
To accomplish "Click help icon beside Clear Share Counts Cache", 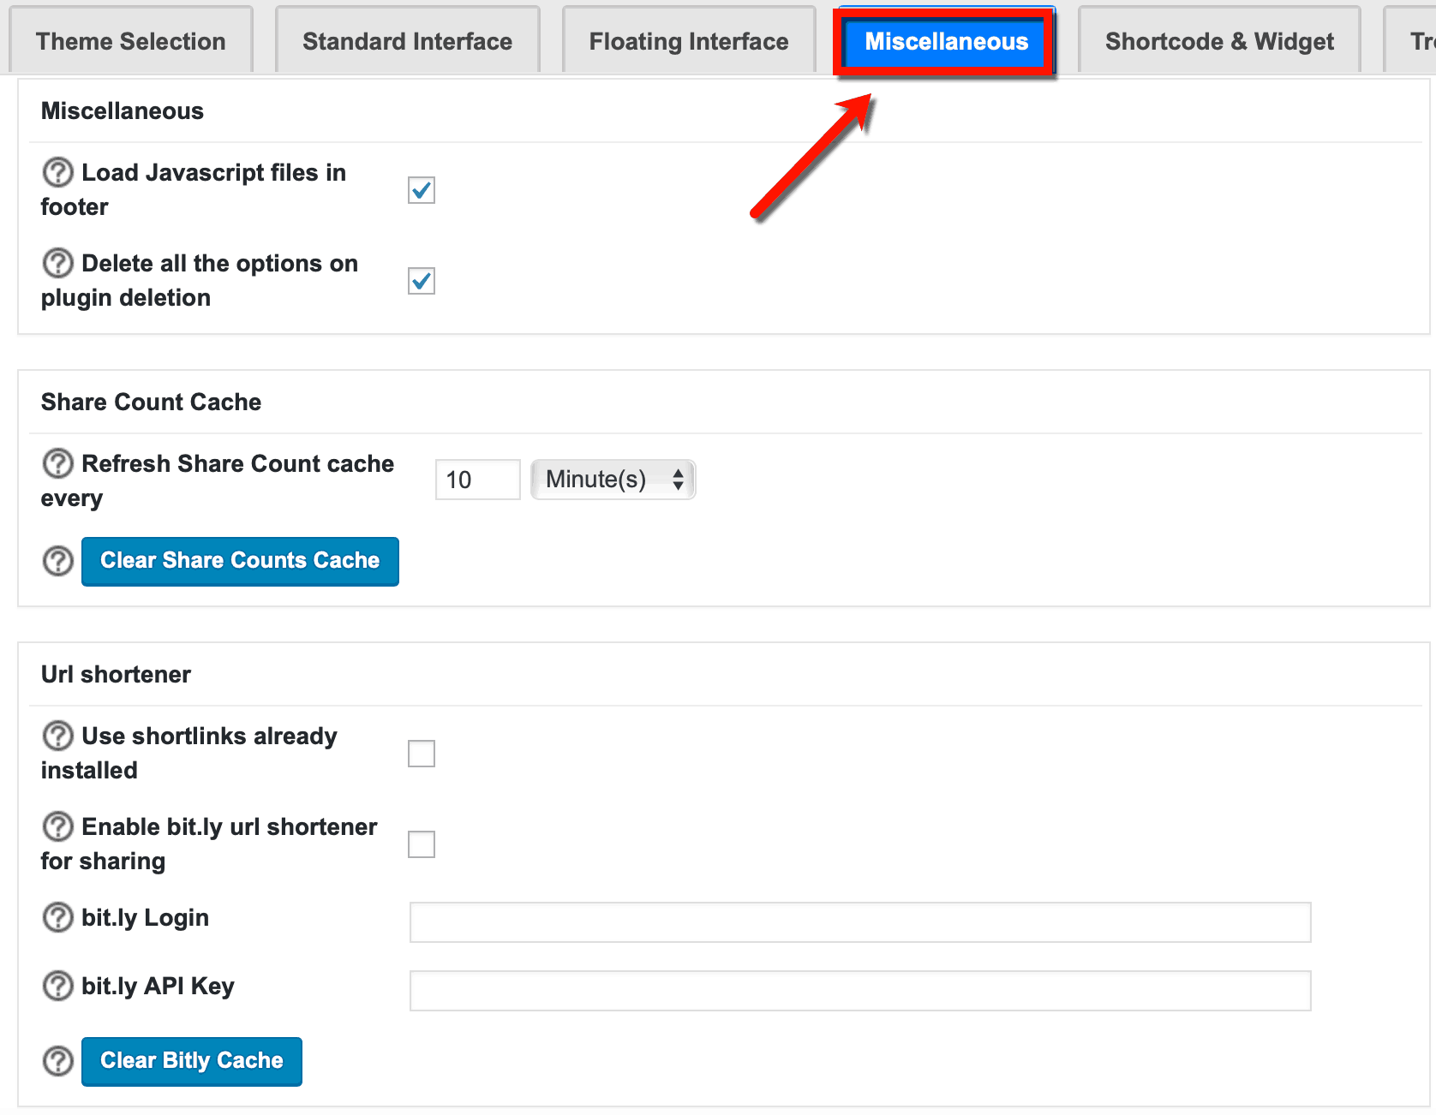I will 57,561.
